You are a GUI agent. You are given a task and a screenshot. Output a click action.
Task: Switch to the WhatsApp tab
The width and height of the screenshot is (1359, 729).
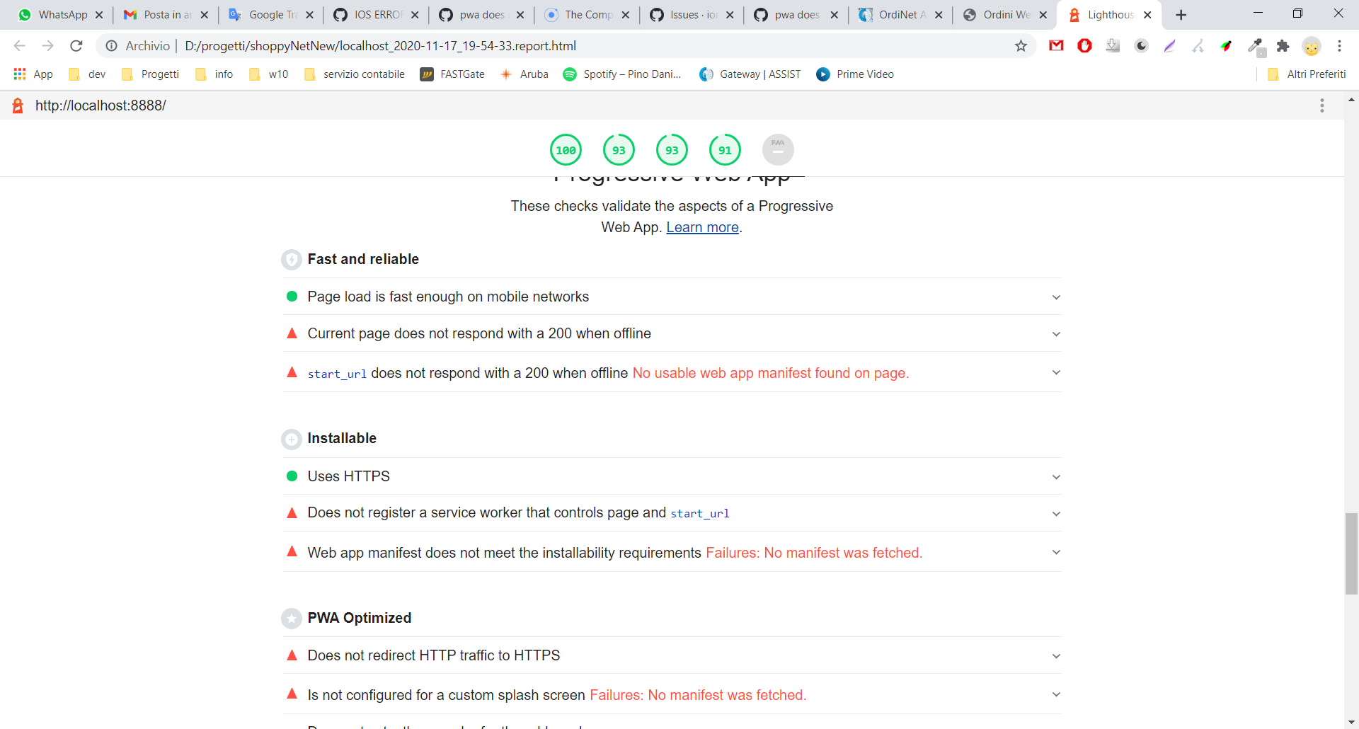60,14
